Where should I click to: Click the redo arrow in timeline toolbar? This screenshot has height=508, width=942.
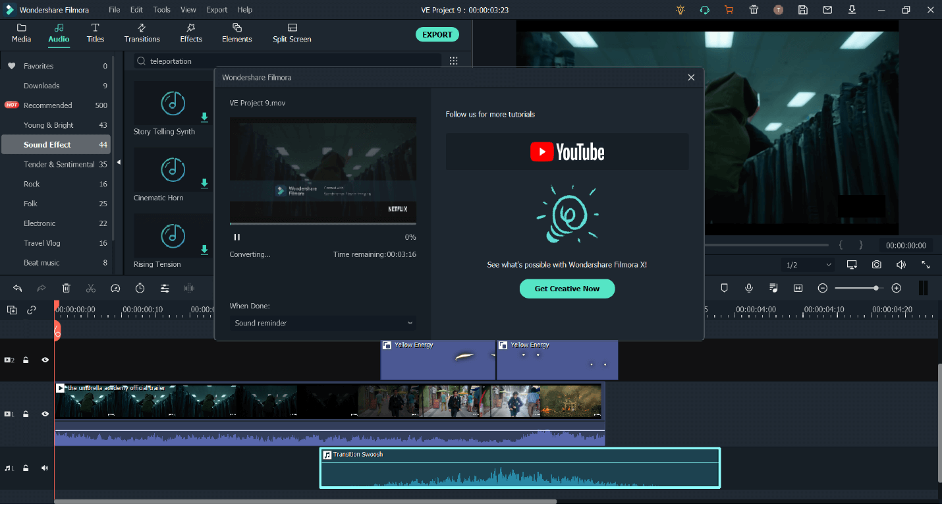pyautogui.click(x=42, y=288)
